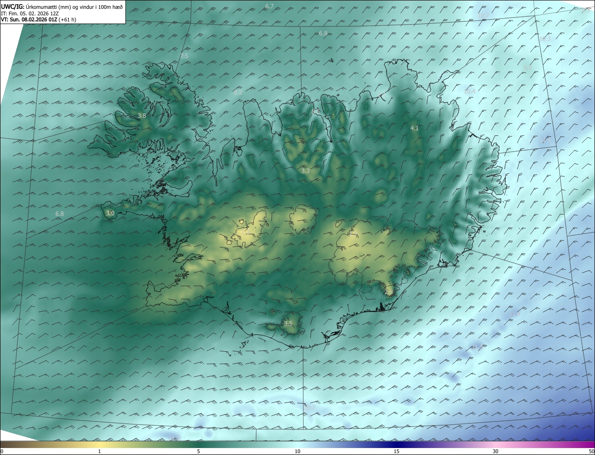Click the '8.9' value label on the map
Viewport: 595px width, 455px height.
click(528, 68)
